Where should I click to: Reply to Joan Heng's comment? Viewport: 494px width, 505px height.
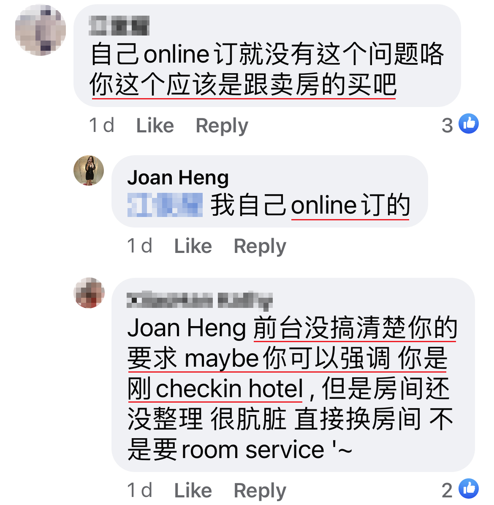260,247
